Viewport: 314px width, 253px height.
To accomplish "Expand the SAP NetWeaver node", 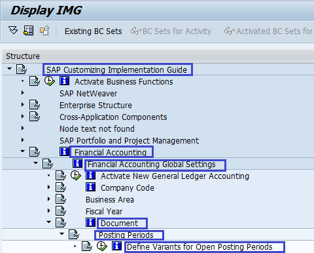I will point(23,93).
